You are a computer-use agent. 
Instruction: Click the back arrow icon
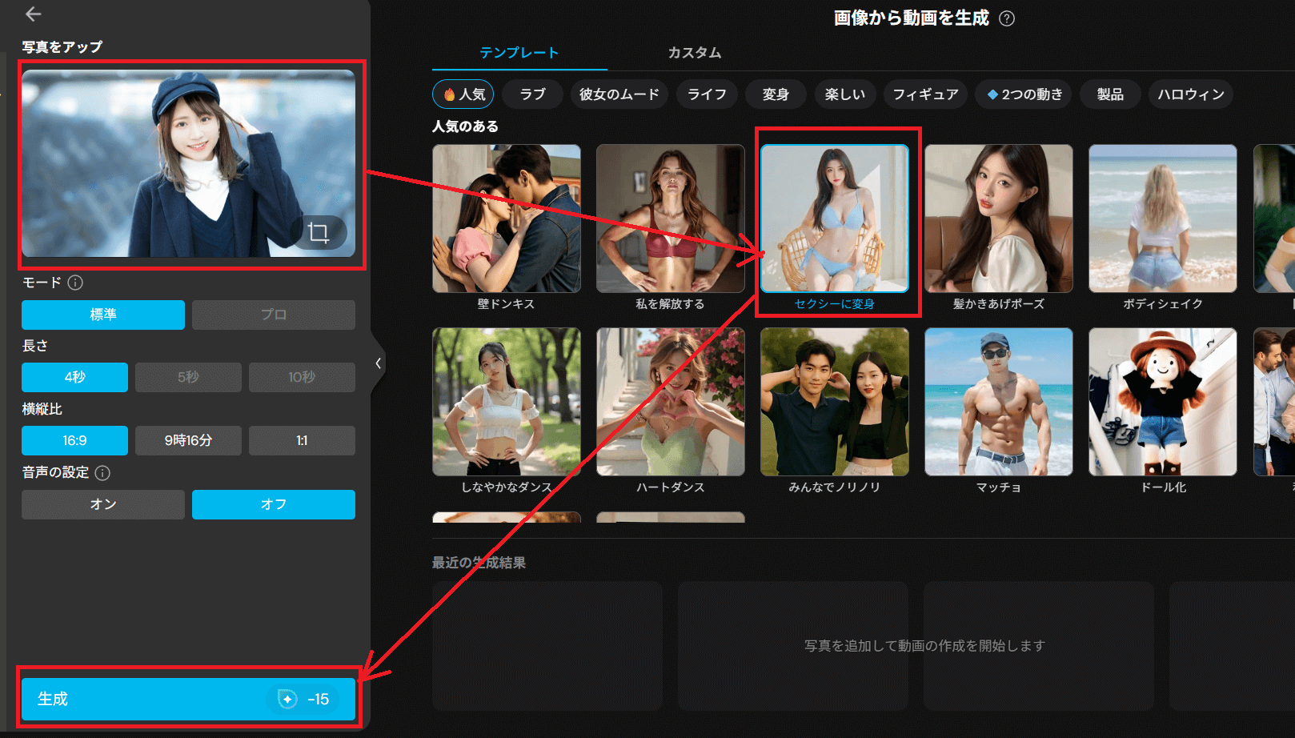33,14
